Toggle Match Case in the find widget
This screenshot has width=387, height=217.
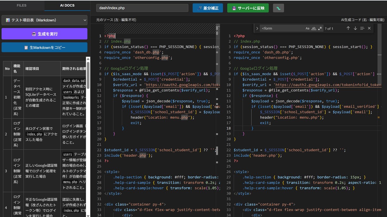(x=307, y=29)
